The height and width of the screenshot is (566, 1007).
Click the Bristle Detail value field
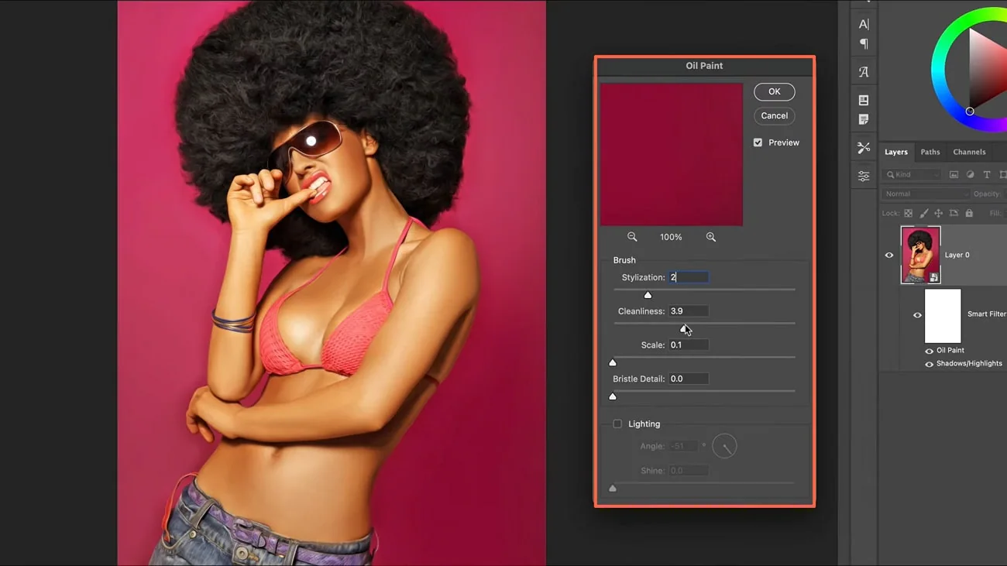pos(689,379)
